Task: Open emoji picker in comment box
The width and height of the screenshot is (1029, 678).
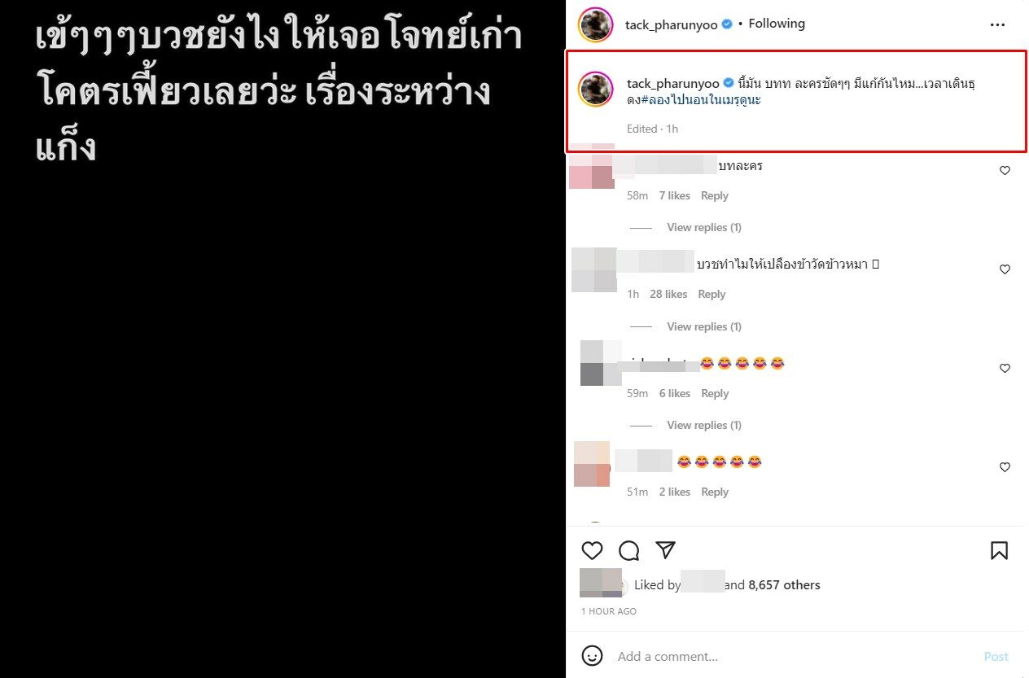Action: pos(593,655)
